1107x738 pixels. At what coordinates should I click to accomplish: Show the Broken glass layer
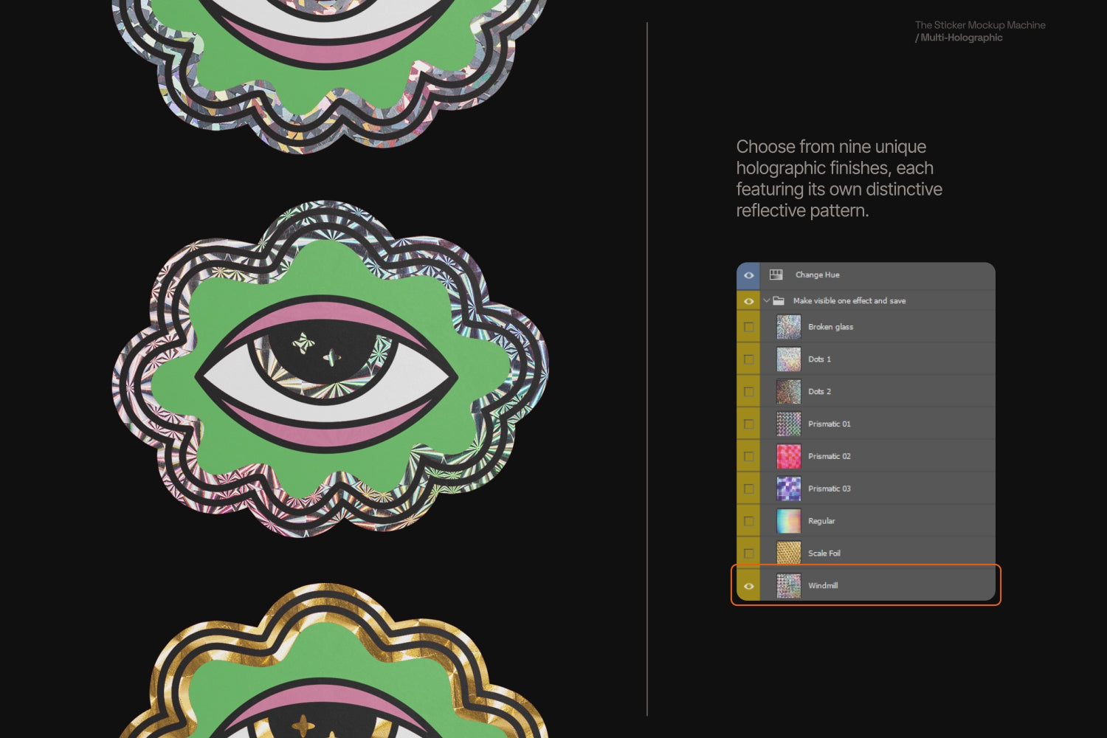[748, 327]
